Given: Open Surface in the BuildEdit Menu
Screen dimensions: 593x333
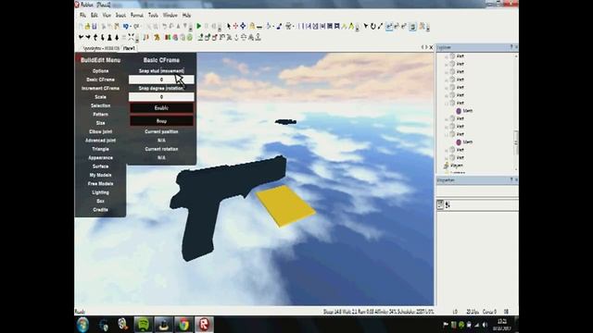Looking at the screenshot, I should point(101,166).
